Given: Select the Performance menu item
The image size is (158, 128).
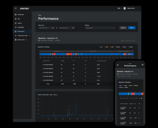Looking at the screenshot, I should [x=22, y=31].
